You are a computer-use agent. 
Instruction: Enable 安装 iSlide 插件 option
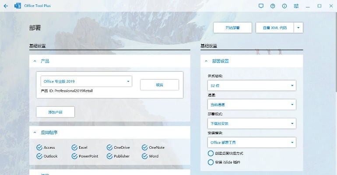(211, 162)
